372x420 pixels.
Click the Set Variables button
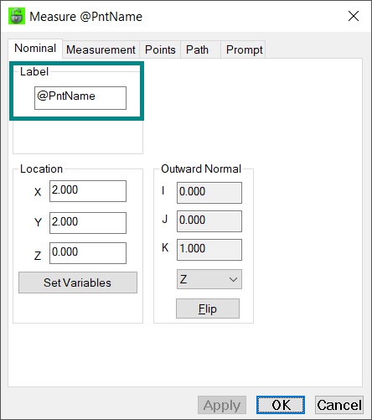tap(78, 283)
